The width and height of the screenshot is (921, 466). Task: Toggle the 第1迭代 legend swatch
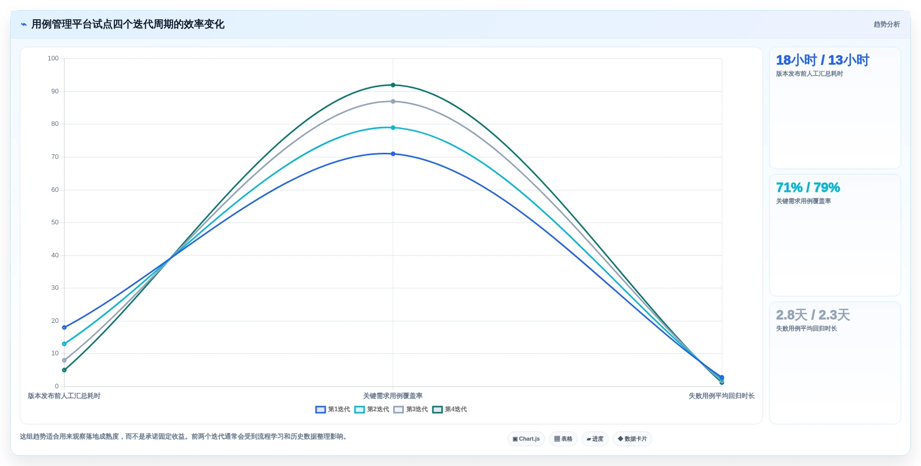point(321,410)
